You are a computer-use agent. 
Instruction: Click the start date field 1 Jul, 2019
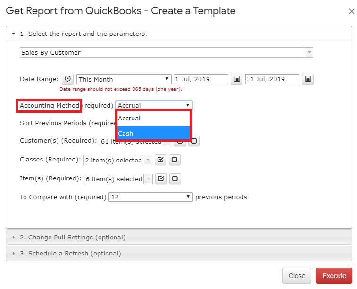[201, 79]
